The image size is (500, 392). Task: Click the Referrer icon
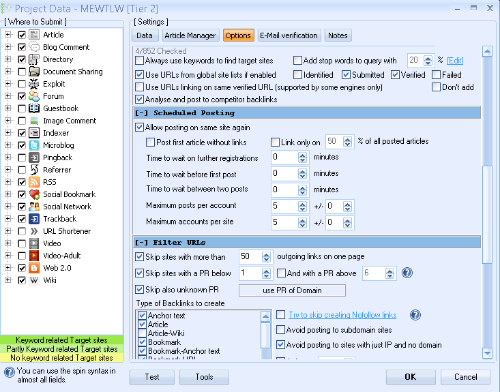click(34, 170)
